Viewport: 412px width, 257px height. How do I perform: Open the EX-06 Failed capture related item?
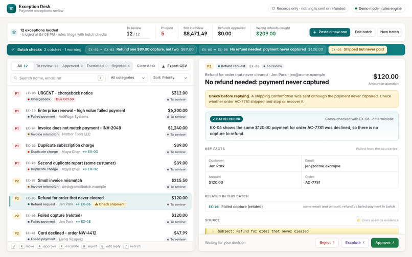(302, 207)
